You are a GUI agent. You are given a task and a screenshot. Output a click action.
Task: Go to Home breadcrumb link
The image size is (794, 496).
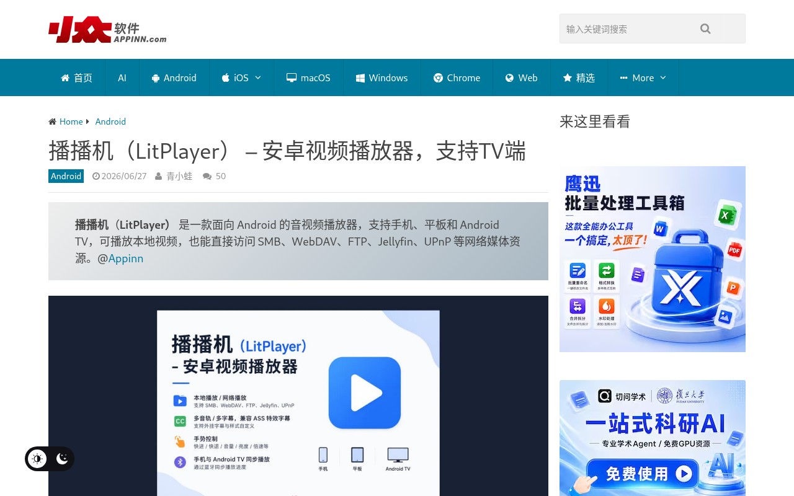click(x=71, y=122)
